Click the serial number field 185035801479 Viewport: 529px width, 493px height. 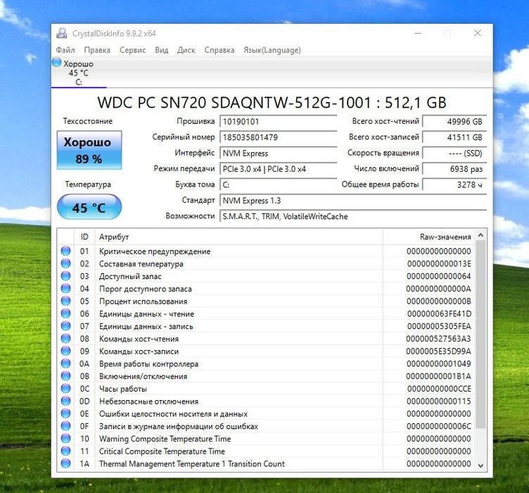[x=278, y=137]
